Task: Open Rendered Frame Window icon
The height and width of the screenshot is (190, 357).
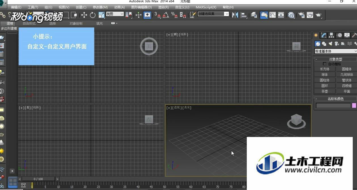Action: 310,15
